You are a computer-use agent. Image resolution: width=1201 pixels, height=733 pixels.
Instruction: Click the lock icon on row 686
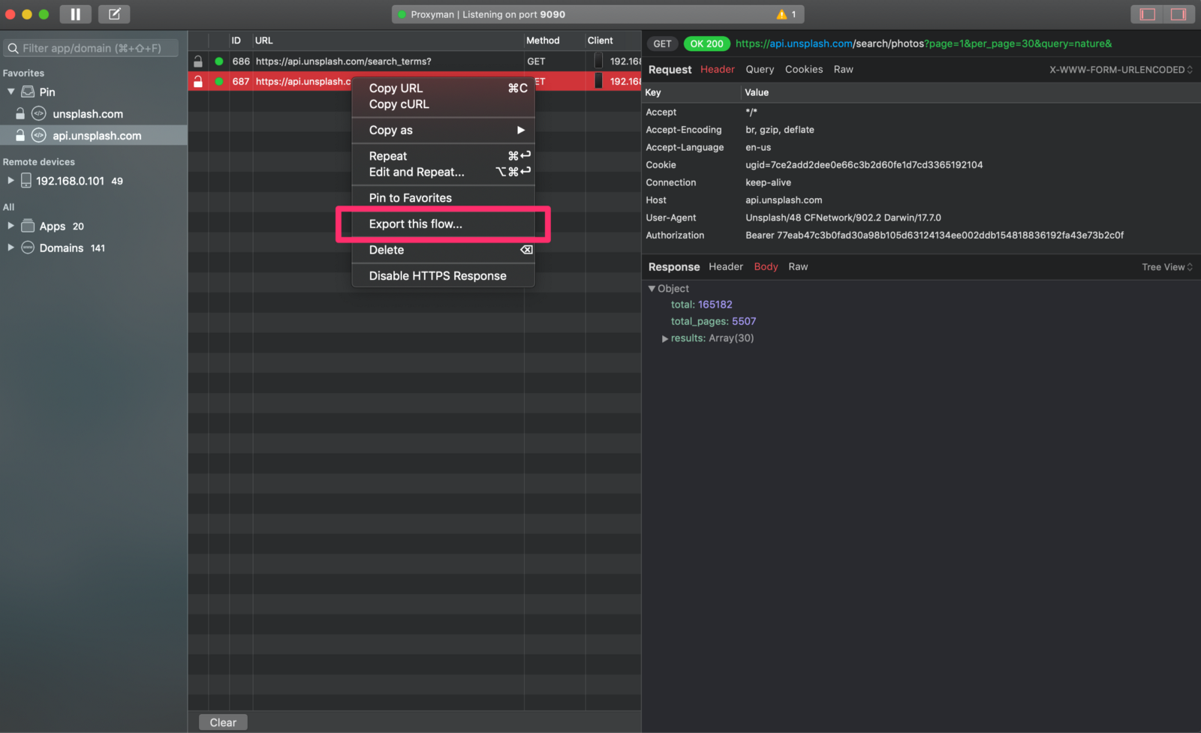tap(198, 62)
